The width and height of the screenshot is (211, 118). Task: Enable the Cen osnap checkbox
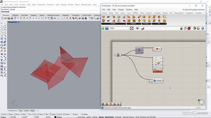(27, 114)
